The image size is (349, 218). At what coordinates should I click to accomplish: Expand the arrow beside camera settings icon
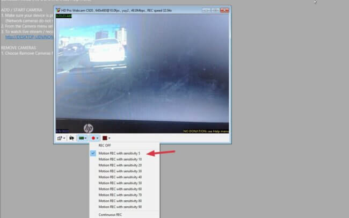64,138
